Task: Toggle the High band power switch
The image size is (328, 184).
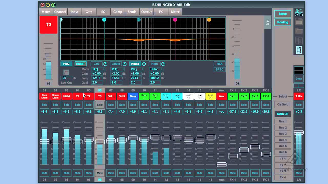Action: 163,64
